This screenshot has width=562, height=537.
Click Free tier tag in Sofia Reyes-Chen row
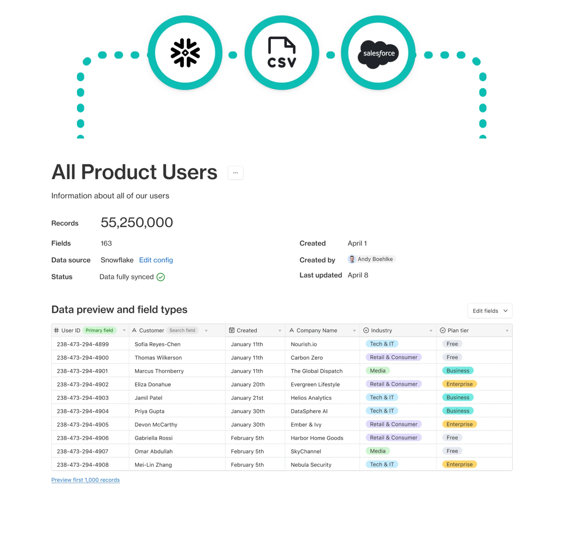pyautogui.click(x=452, y=344)
